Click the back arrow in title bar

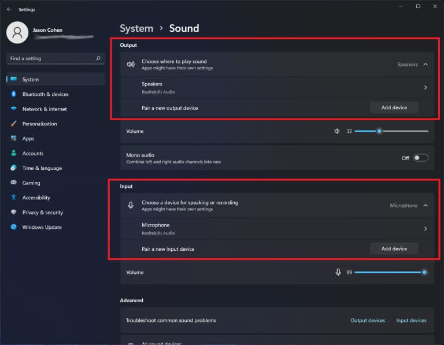[x=9, y=9]
